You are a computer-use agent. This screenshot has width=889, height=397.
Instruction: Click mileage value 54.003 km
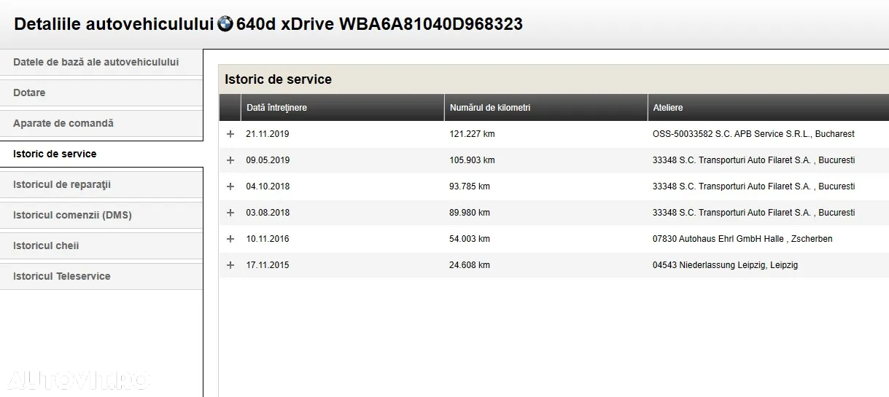[x=470, y=239]
